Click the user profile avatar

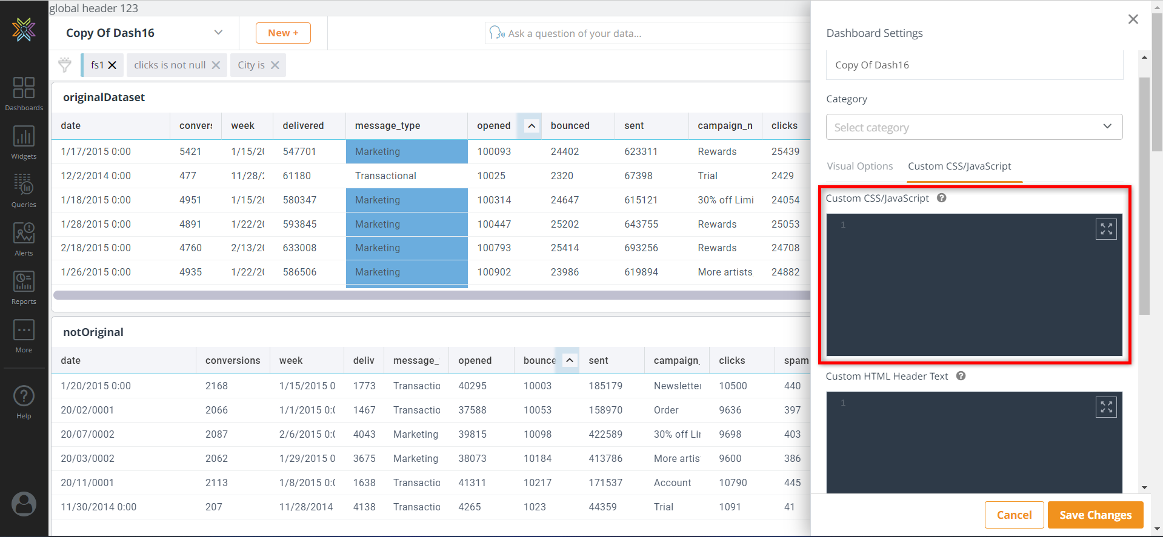pyautogui.click(x=24, y=504)
